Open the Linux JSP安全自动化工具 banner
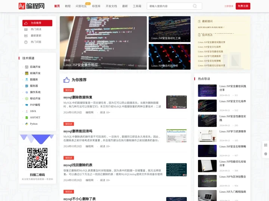The height and width of the screenshot is (201, 269). pos(170,29)
